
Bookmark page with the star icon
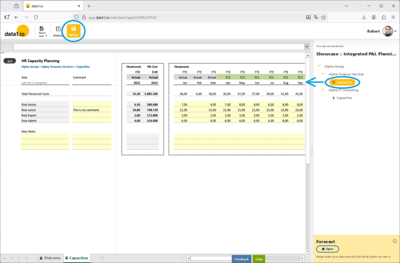pyautogui.click(x=323, y=17)
